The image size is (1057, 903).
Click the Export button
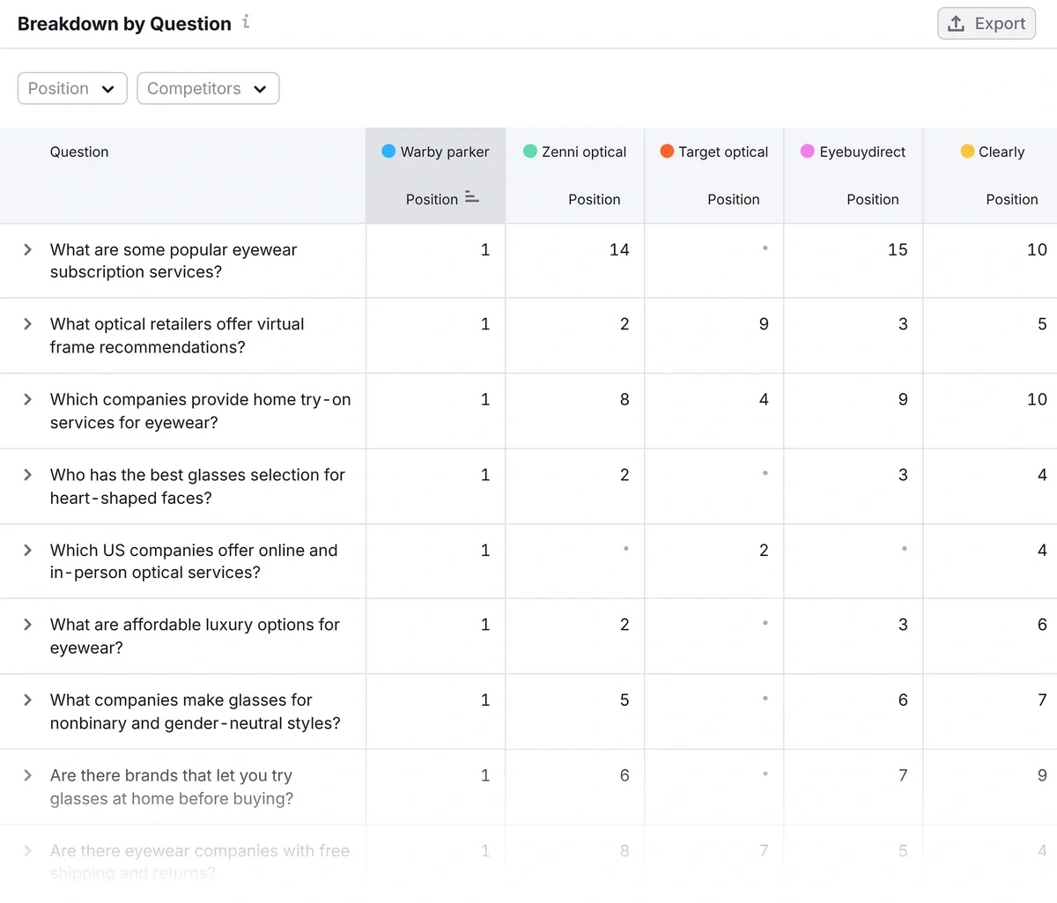(x=987, y=24)
